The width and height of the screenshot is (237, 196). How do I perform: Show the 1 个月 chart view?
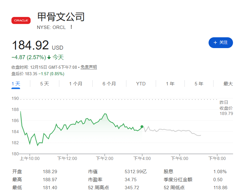76,84
